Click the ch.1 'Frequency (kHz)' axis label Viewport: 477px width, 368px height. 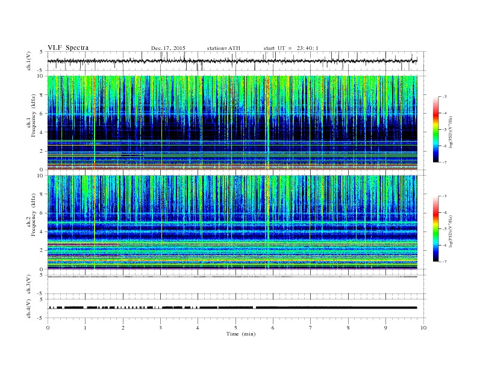[34, 115]
